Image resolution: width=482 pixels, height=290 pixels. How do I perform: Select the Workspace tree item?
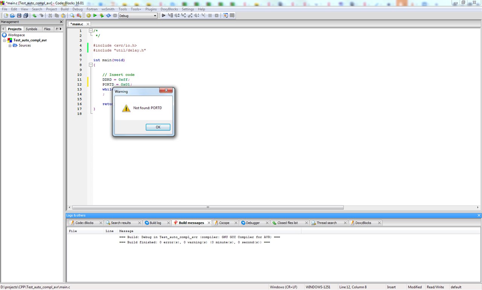pyautogui.click(x=16, y=35)
